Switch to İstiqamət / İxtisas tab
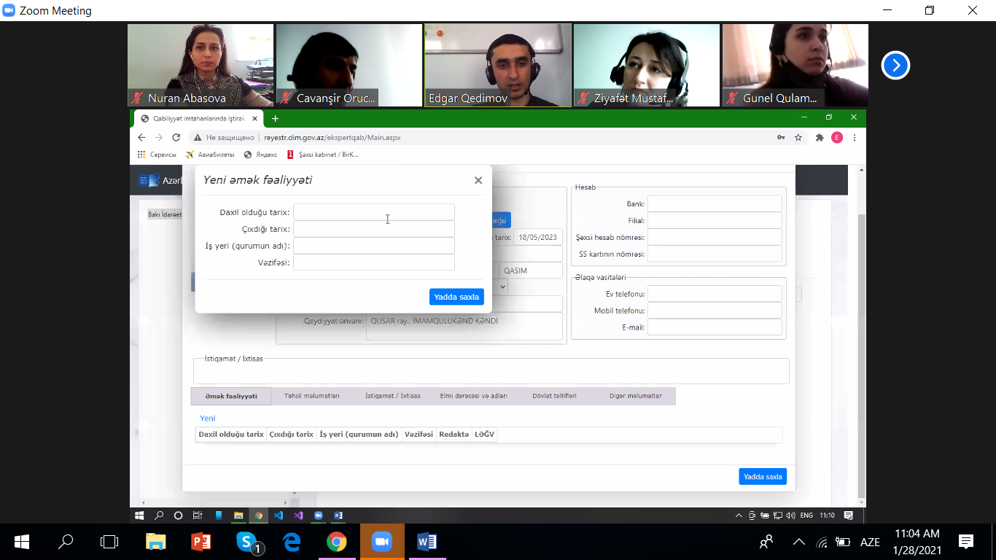This screenshot has height=560, width=996. pyautogui.click(x=393, y=396)
